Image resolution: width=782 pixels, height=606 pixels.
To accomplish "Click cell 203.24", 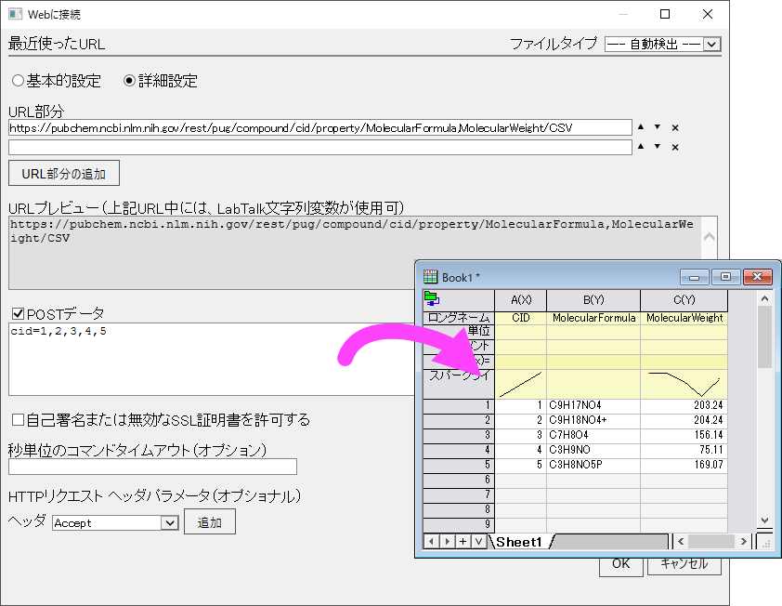I will (684, 405).
